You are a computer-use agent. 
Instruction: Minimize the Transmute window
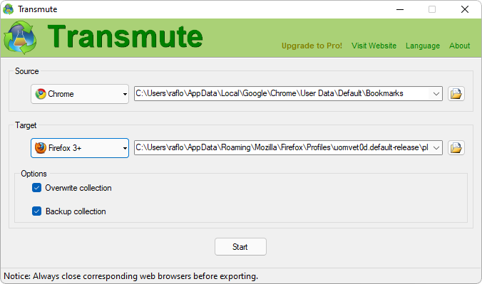coord(400,9)
